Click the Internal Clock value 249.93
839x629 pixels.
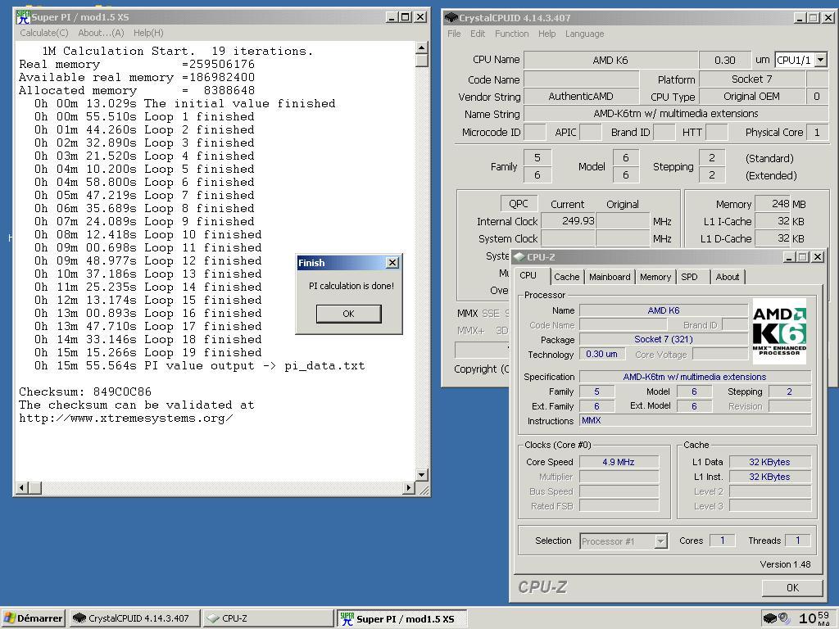pyautogui.click(x=569, y=221)
